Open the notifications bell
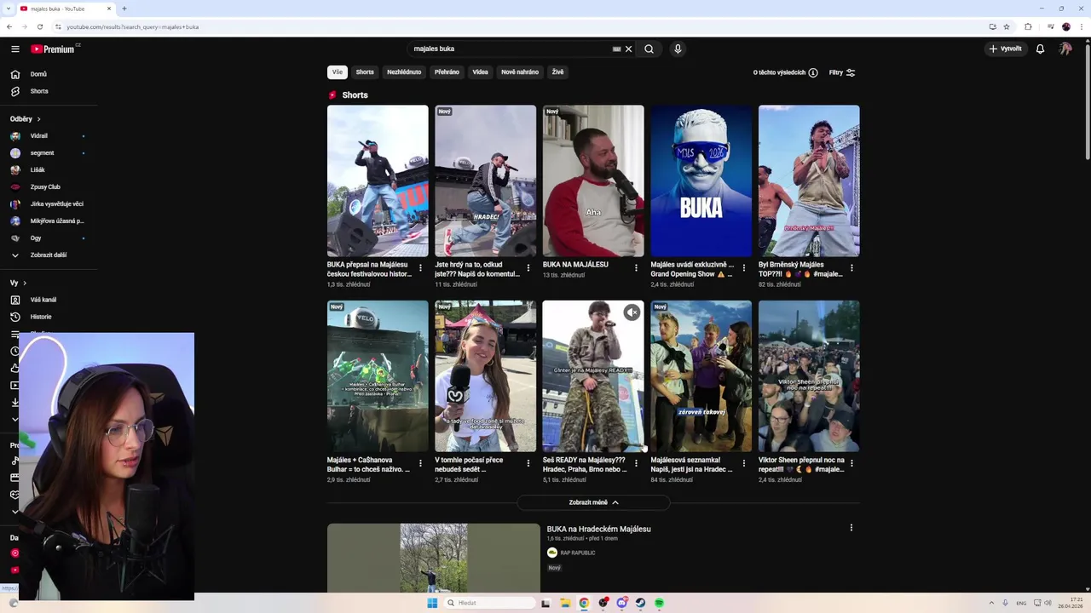1091x613 pixels. [x=1040, y=49]
